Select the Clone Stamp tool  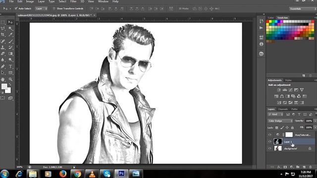point(3,47)
